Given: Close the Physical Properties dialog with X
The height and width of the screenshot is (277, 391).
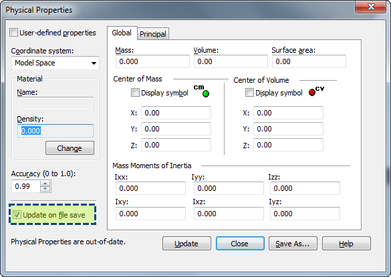Looking at the screenshot, I should (371, 7).
